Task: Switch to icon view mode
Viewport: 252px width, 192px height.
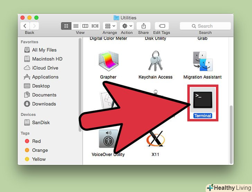Action: tap(66, 26)
